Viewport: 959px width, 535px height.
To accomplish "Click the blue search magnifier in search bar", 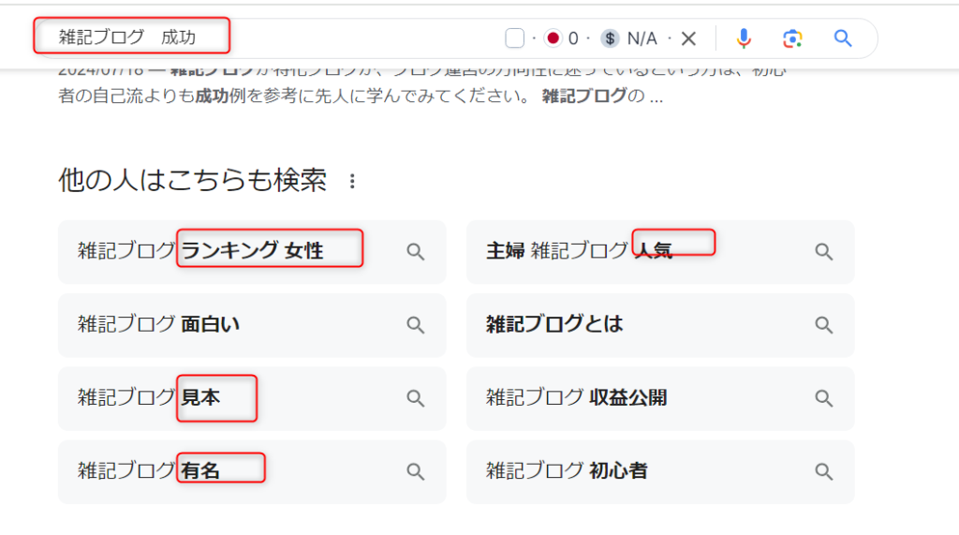I will [843, 38].
